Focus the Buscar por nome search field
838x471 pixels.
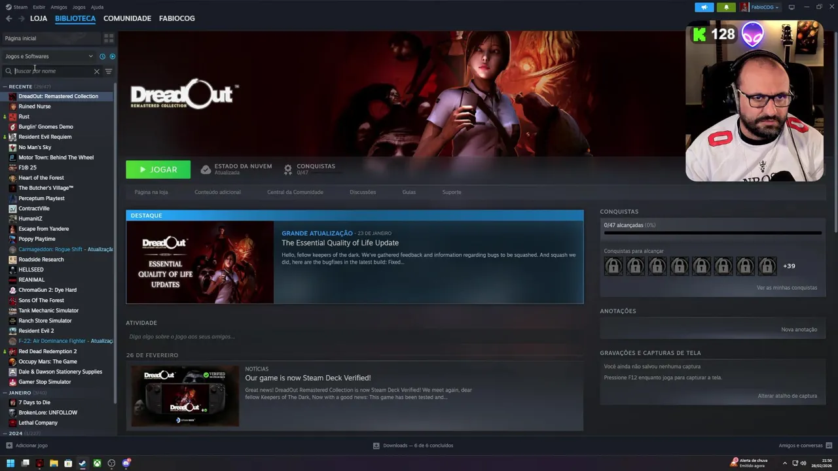point(52,71)
